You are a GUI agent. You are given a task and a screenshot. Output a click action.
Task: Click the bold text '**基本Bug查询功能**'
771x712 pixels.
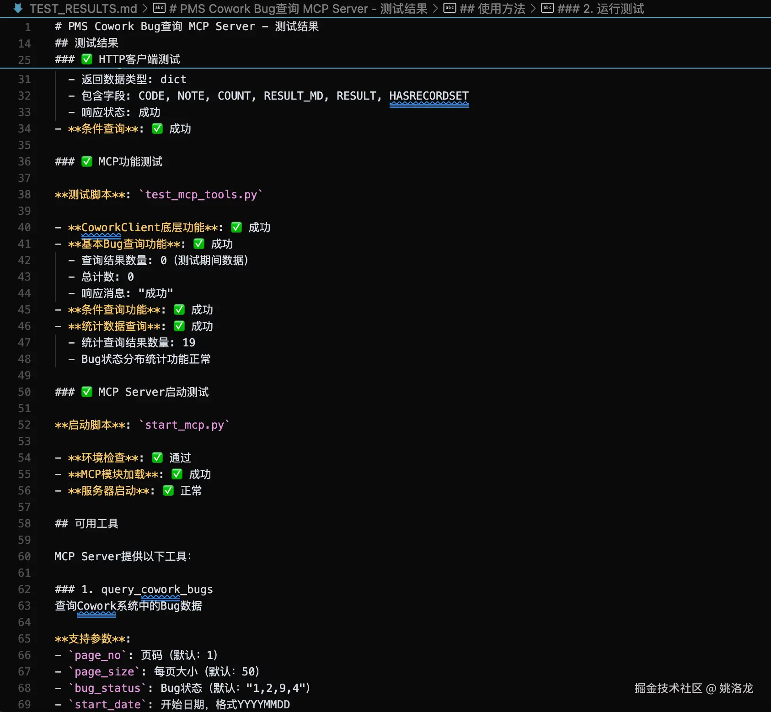(x=124, y=244)
